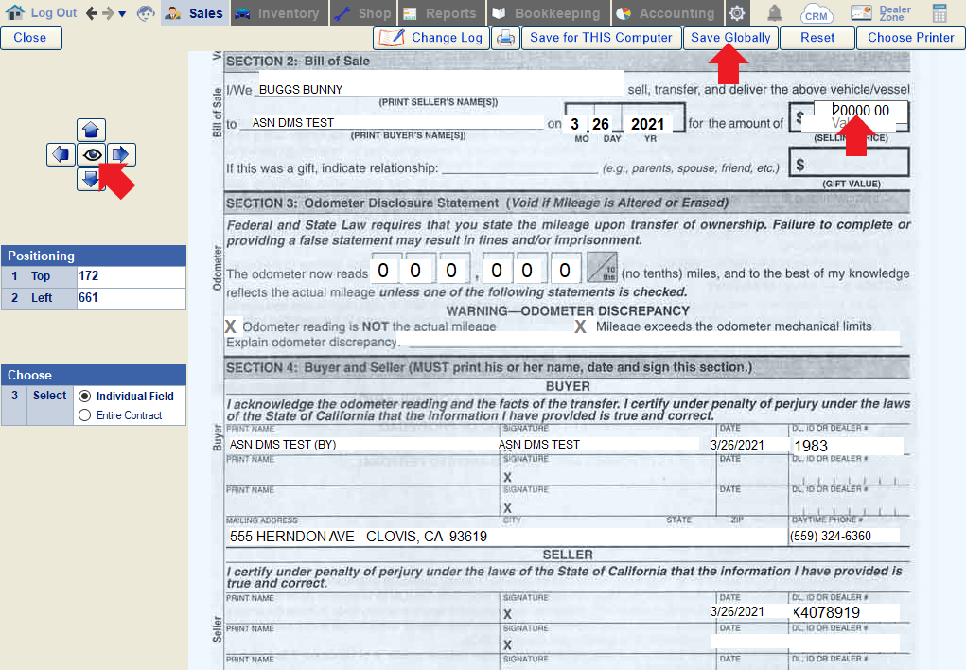Screen dimensions: 966x670
Task: Edit the Left positioning value 661
Action: pyautogui.click(x=132, y=298)
